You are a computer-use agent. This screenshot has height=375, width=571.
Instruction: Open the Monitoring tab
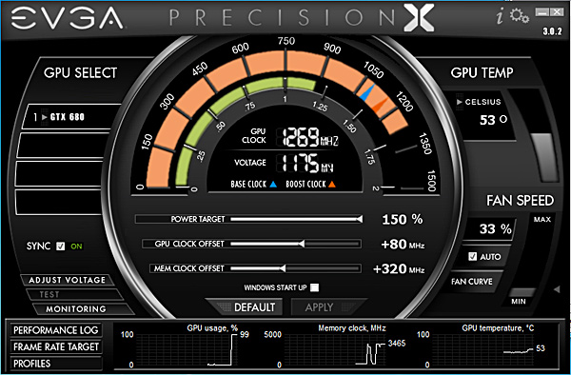pos(83,309)
